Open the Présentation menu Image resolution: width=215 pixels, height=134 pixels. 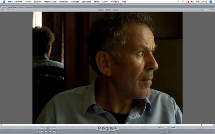pyautogui.click(x=50, y=2)
